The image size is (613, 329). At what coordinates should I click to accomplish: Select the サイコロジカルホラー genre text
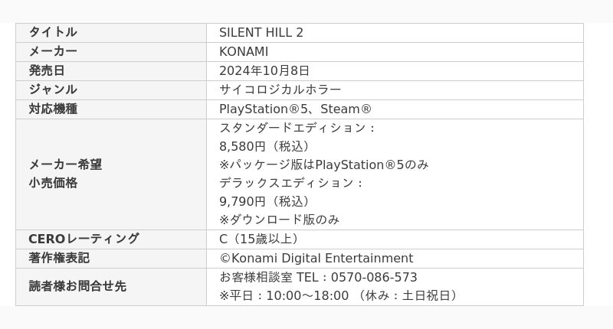point(280,90)
